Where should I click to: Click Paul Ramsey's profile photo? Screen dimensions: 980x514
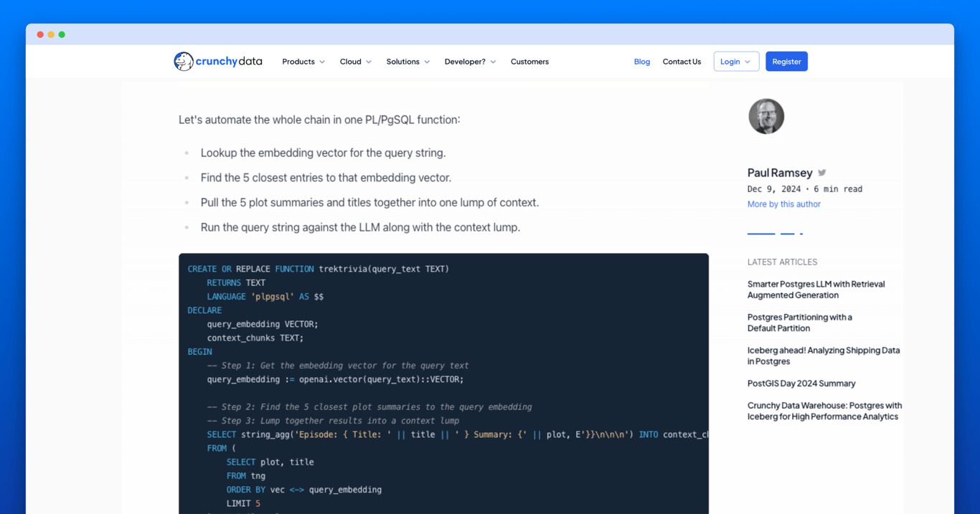(x=766, y=115)
